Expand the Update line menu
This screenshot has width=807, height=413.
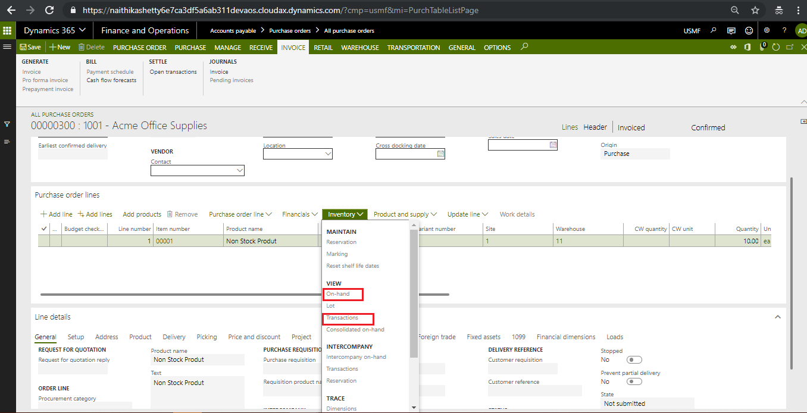[x=468, y=214]
